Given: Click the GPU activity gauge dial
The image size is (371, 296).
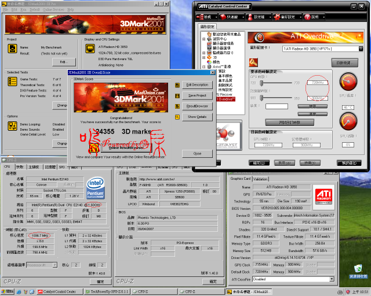Looking at the screenshot, I should (348, 121).
